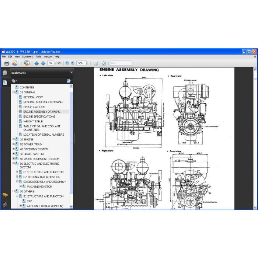This screenshot has width=258, height=258.
Task: Open the File menu
Action: (4, 56)
